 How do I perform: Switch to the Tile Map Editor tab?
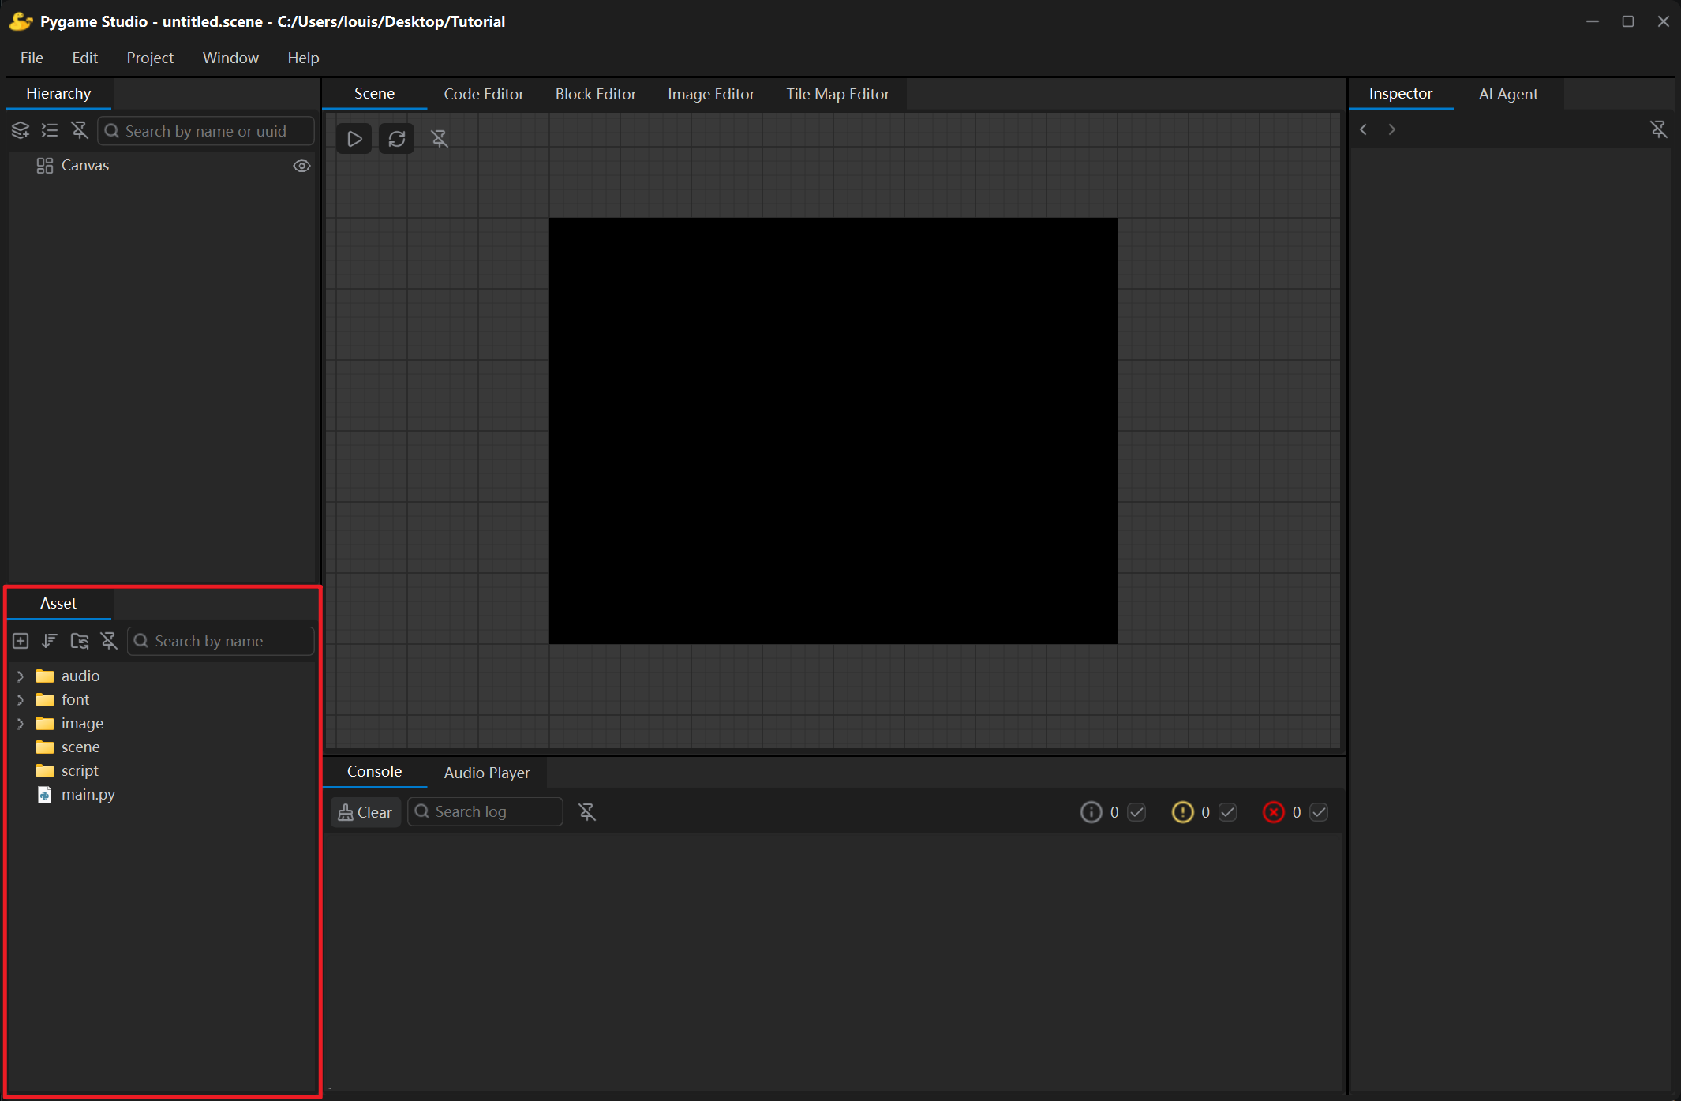click(837, 94)
